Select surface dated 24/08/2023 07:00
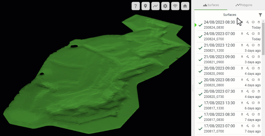This screenshot has width=265, height=136. (x=219, y=34)
